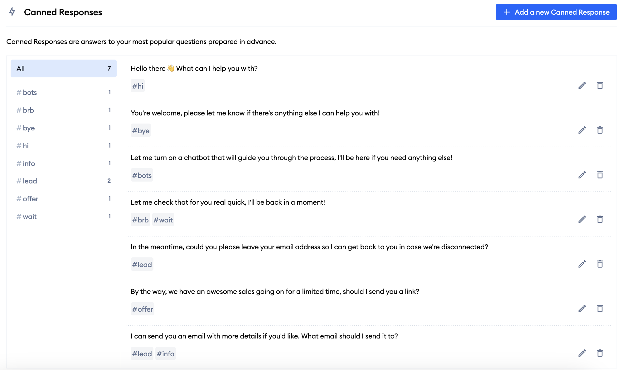Show responses tagged #offer in sidebar

64,199
